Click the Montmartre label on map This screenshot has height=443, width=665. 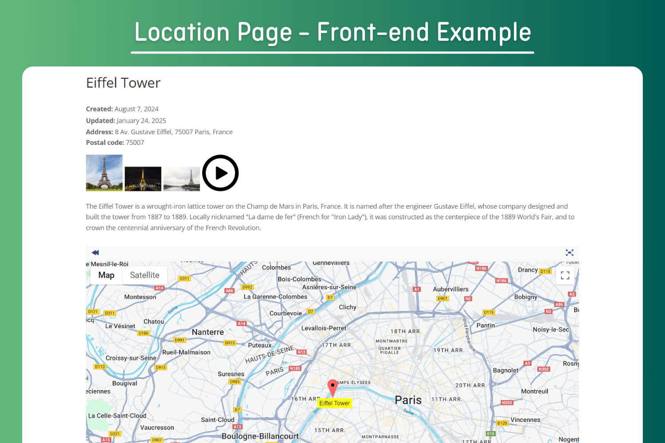pyautogui.click(x=391, y=341)
